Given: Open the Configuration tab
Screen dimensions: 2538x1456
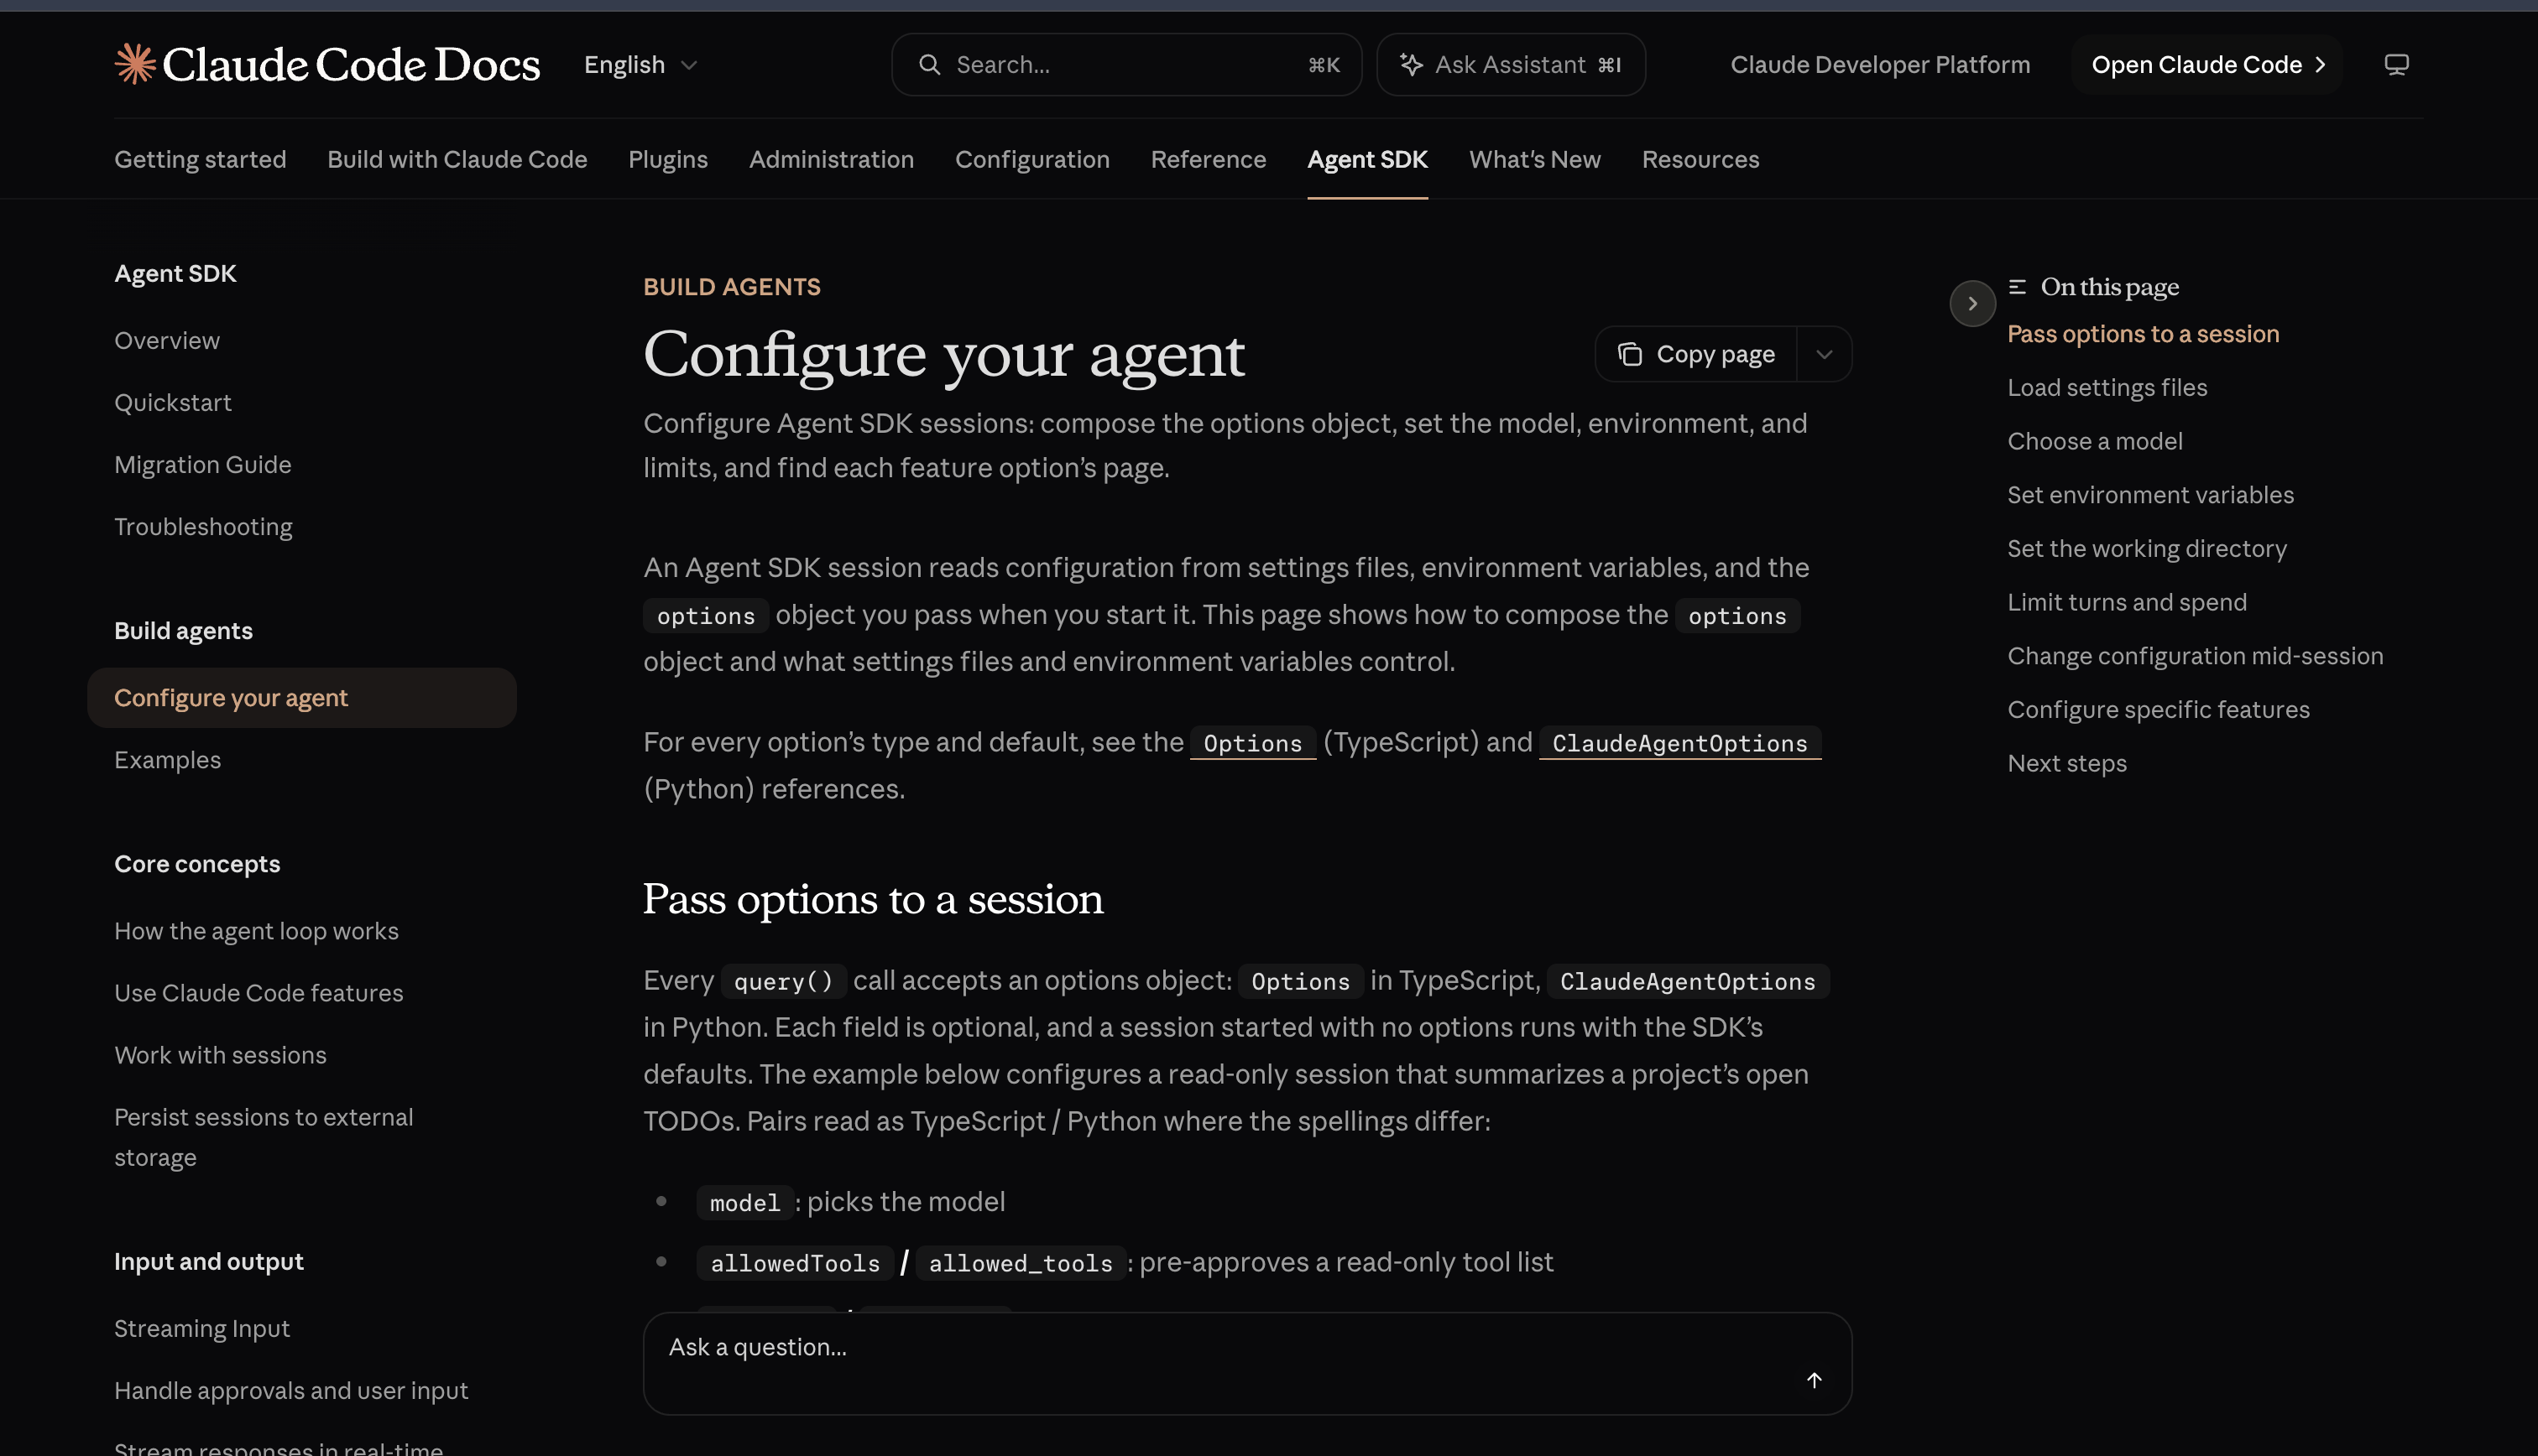Looking at the screenshot, I should (1032, 159).
